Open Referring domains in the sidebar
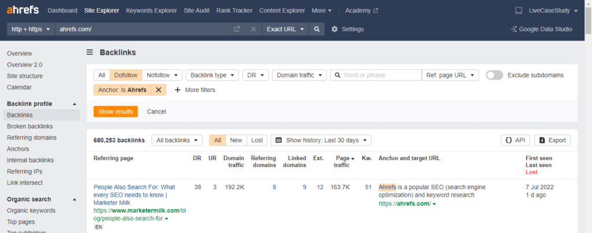This screenshot has height=233, width=592. (32, 138)
